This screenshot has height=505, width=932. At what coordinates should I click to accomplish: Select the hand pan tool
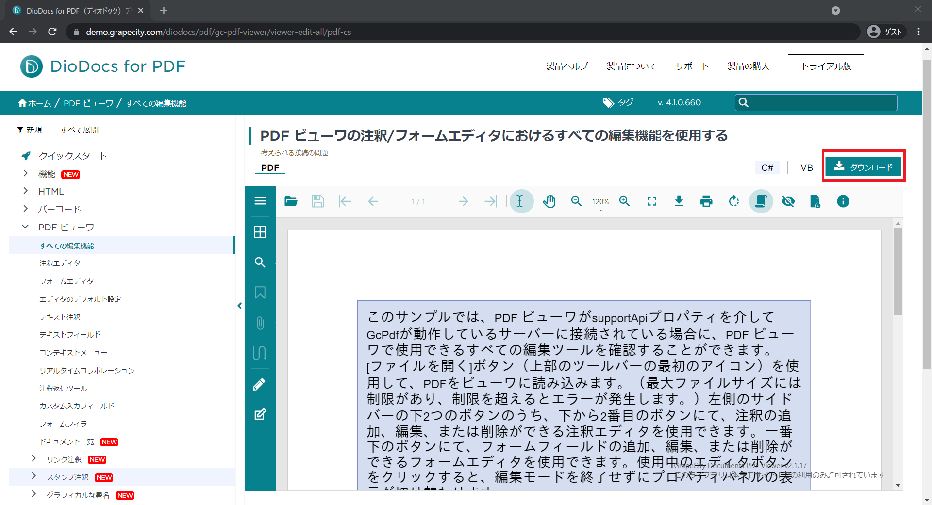pos(549,201)
